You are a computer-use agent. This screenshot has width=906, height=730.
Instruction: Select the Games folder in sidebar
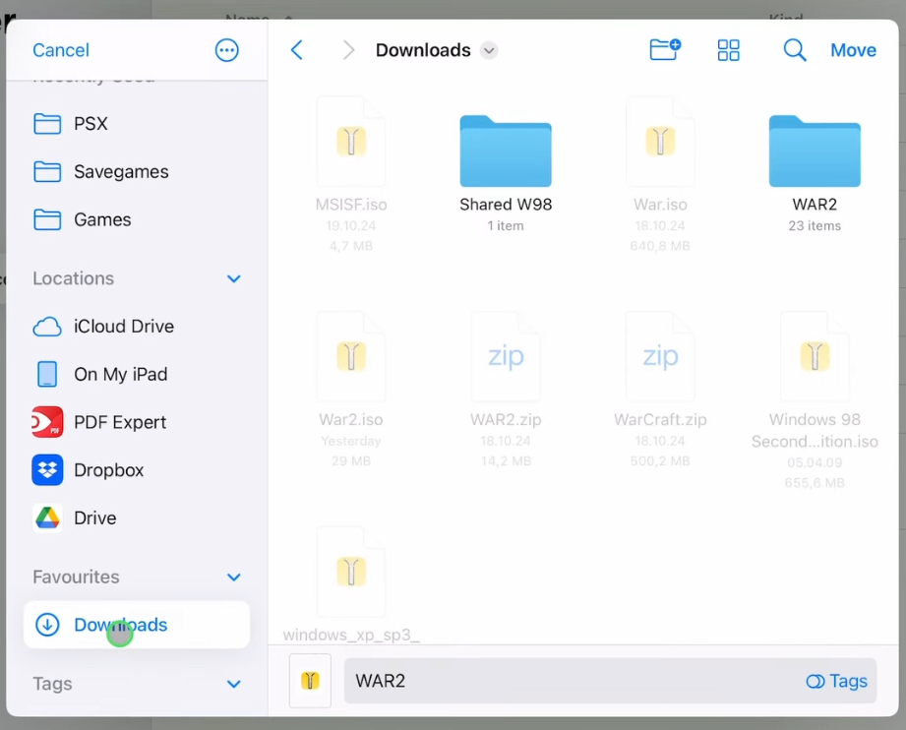pos(137,219)
